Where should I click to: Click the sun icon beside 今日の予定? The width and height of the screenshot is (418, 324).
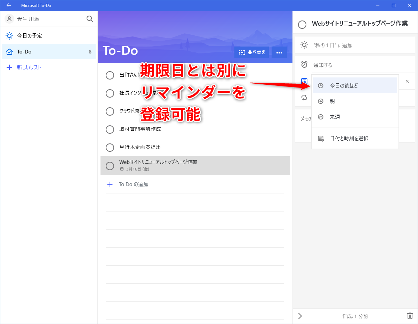9,35
